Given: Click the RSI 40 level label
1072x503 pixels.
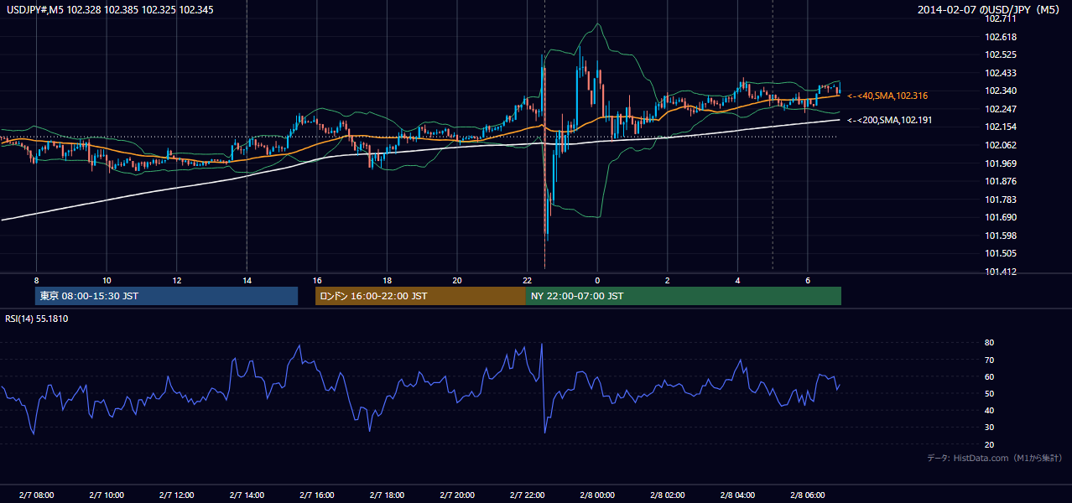Looking at the screenshot, I should (989, 410).
